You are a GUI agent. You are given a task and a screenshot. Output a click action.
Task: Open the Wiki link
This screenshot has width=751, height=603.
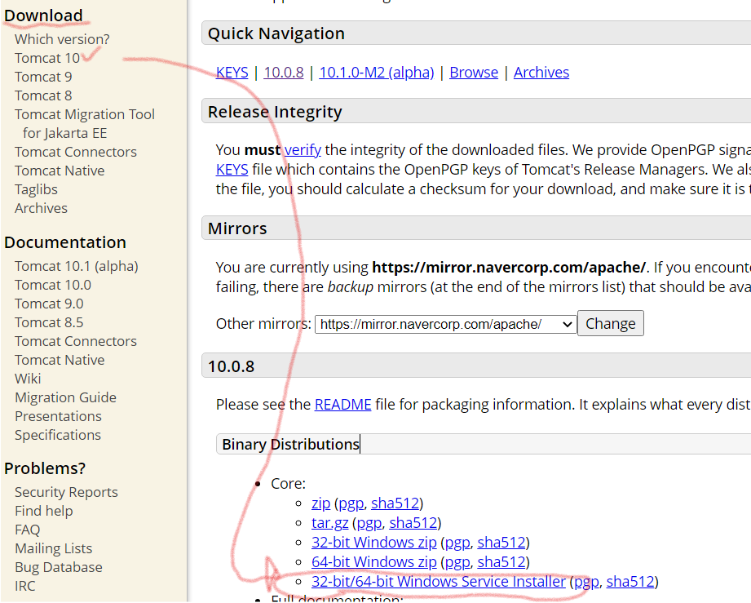[28, 379]
